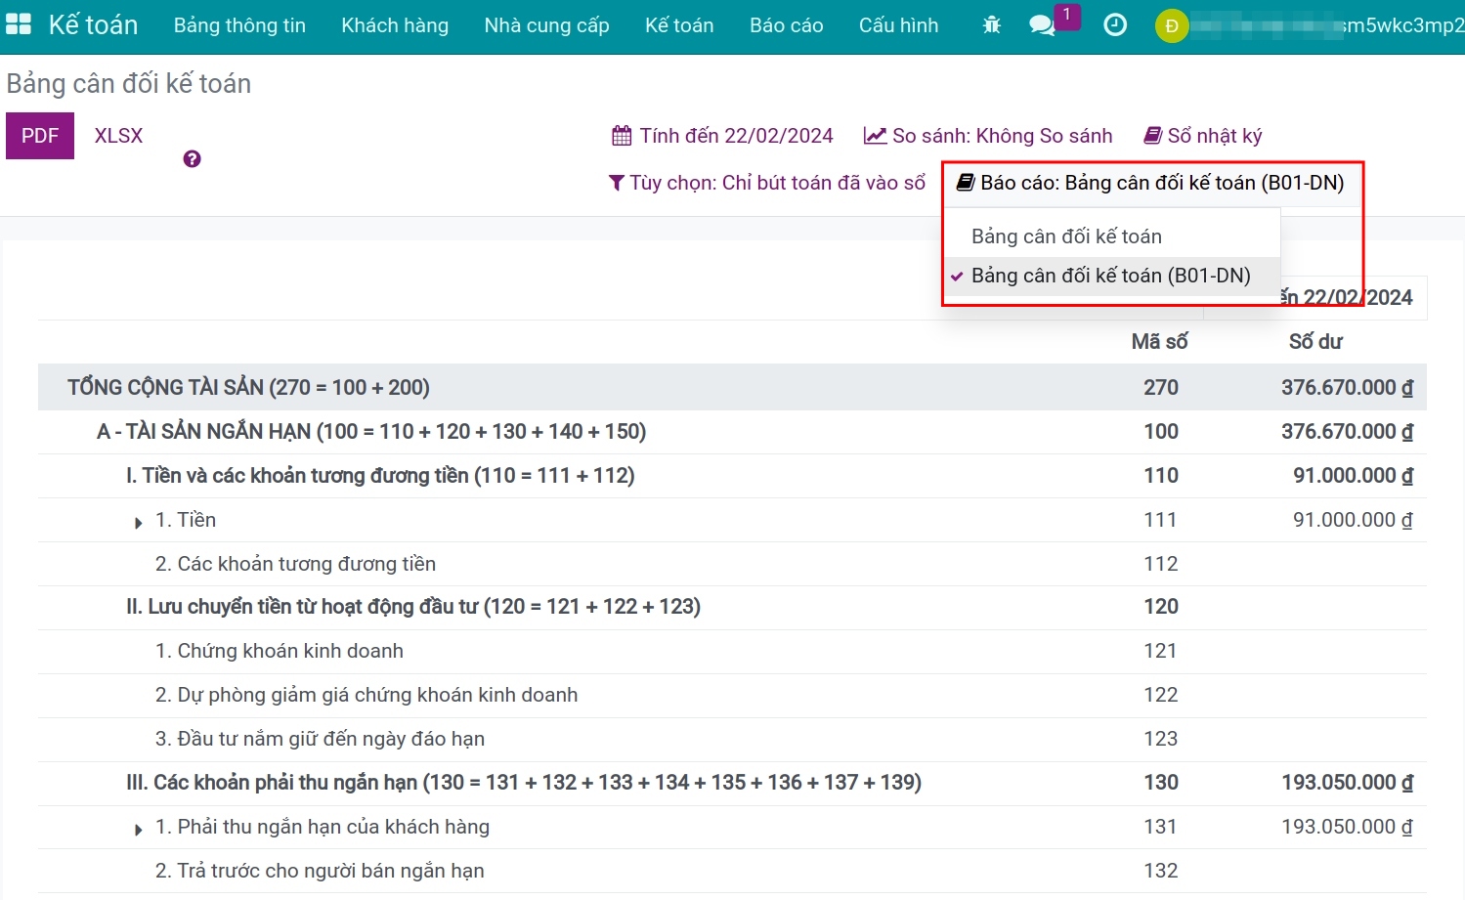The image size is (1465, 900).
Task: Open the clock activities icon
Action: click(1115, 25)
